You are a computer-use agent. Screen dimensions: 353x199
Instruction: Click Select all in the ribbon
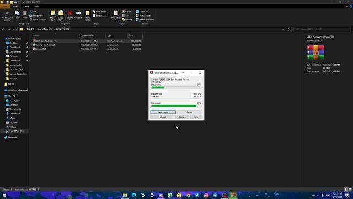[x=142, y=11]
